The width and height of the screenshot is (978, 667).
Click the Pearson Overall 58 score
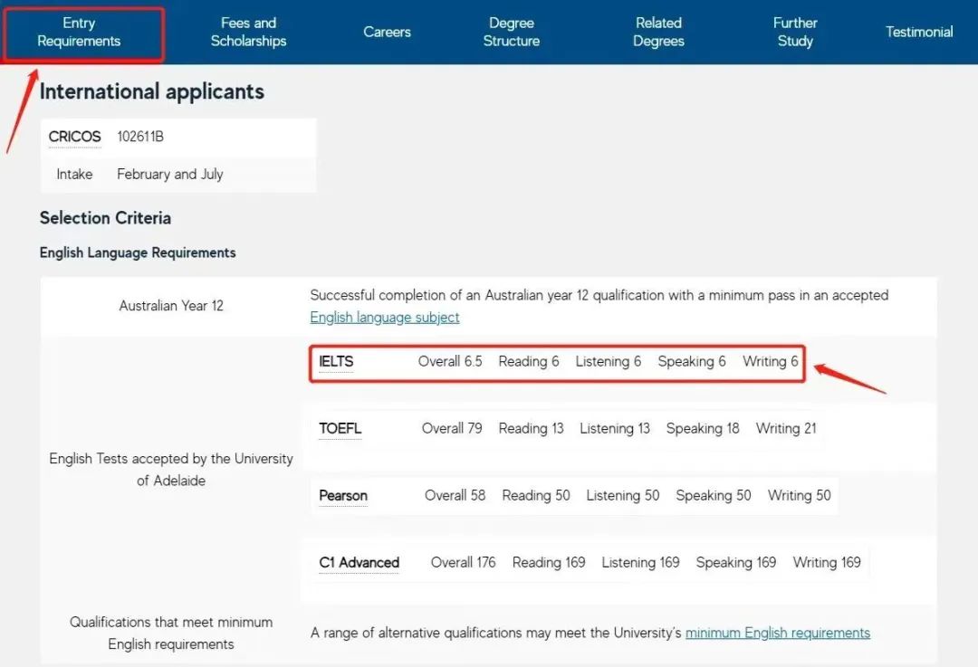coord(455,495)
